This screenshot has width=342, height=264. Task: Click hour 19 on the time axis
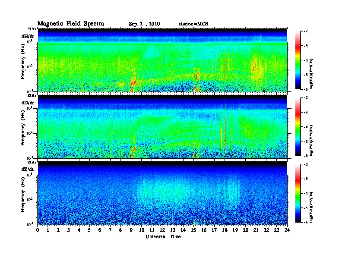pos(235,230)
